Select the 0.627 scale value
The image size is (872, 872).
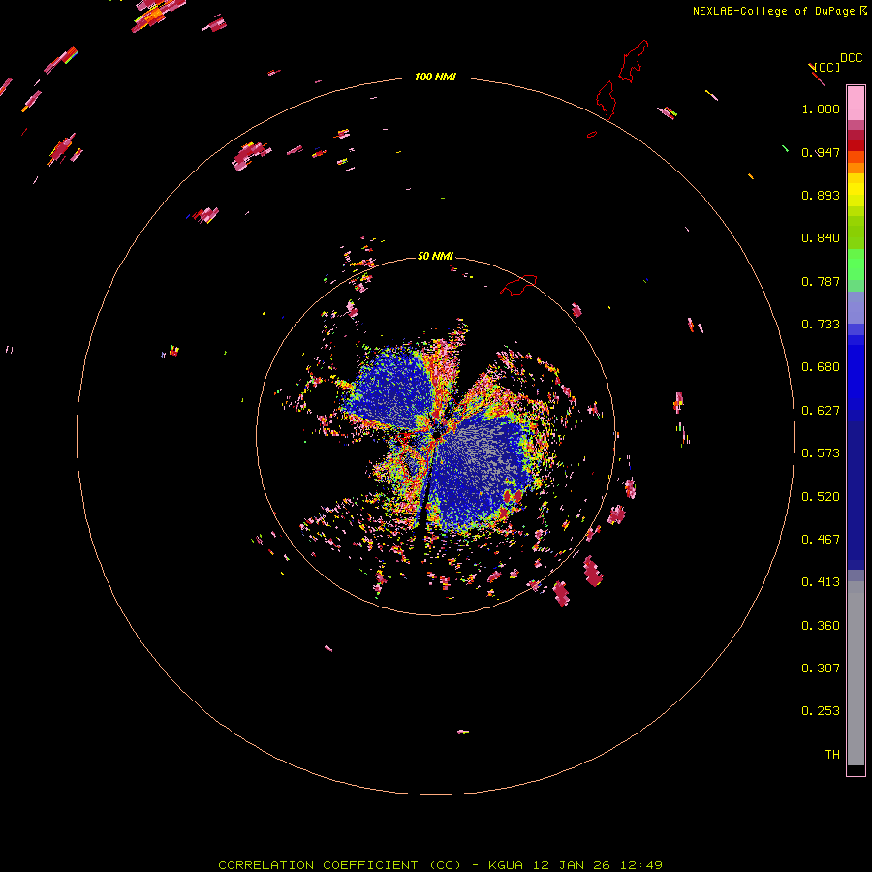(821, 411)
